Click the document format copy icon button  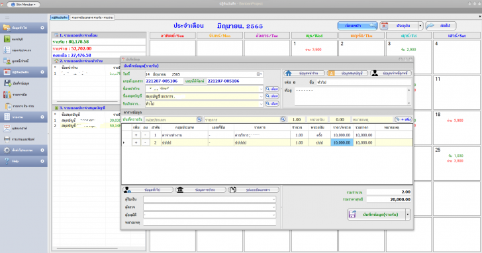(254, 189)
